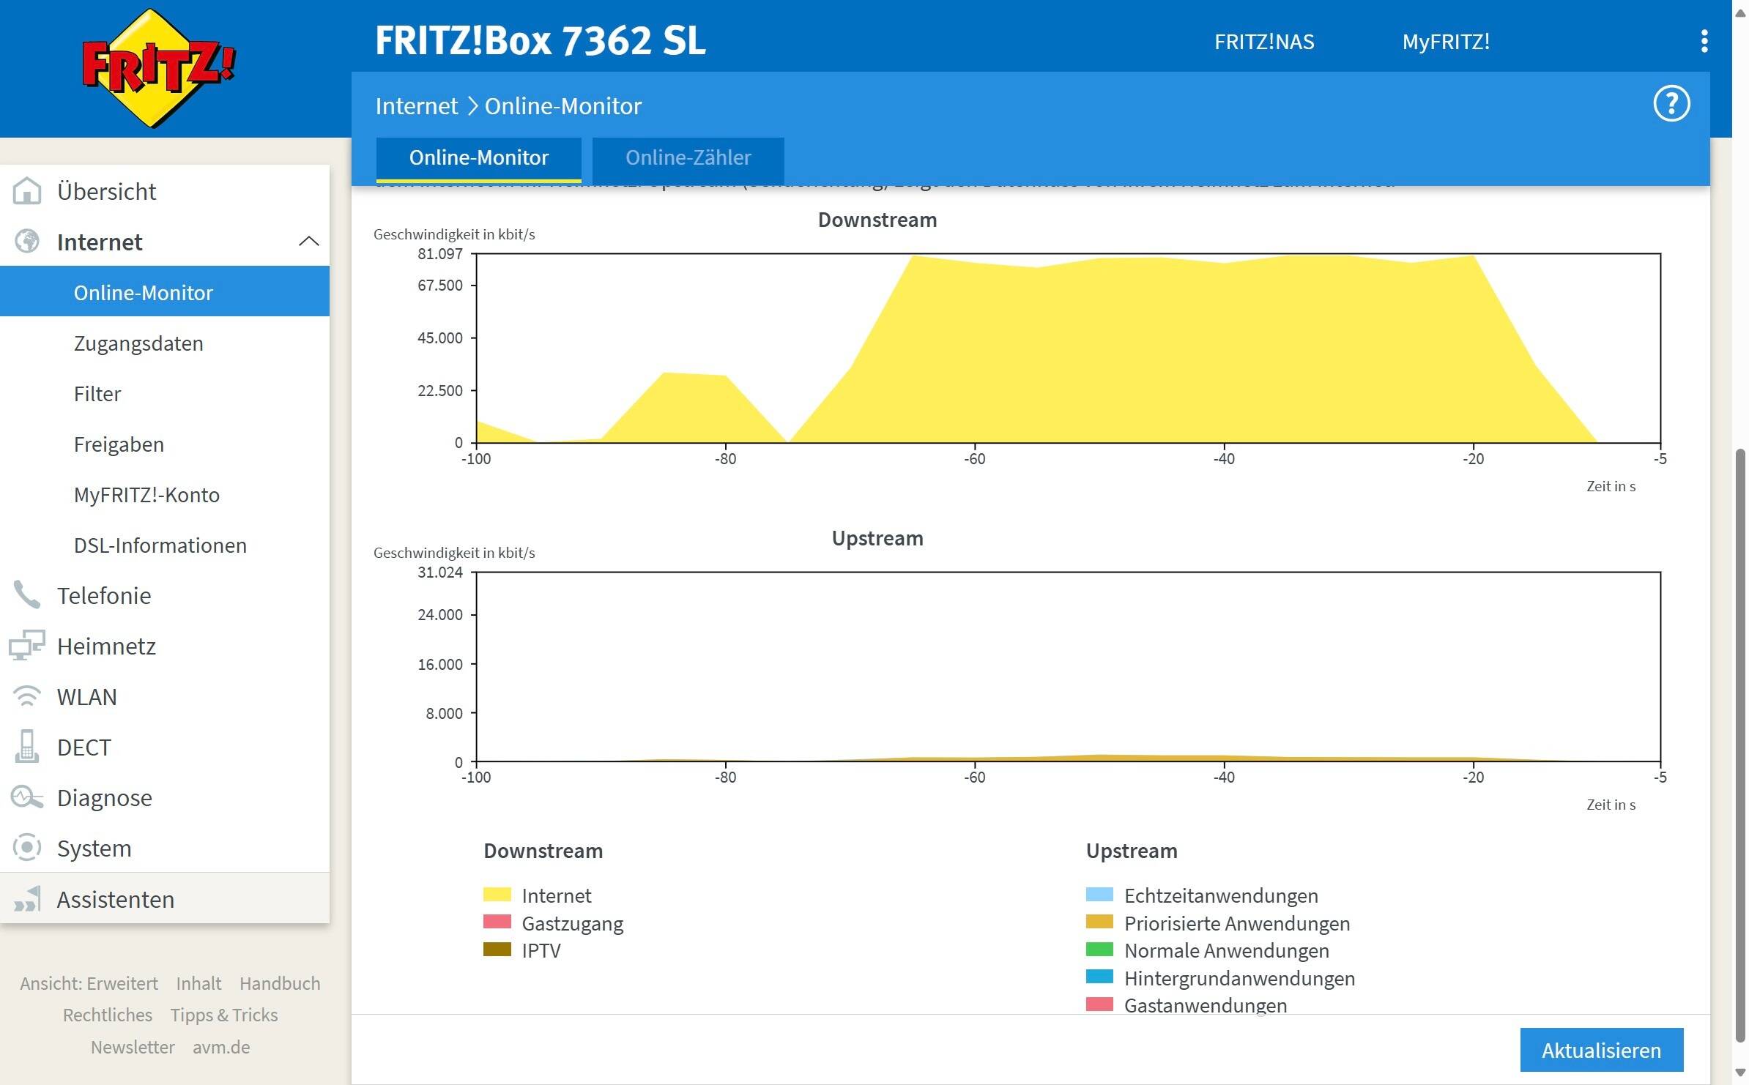Open DSL-Informationen in the sidebar
The width and height of the screenshot is (1749, 1085).
pyautogui.click(x=160, y=545)
